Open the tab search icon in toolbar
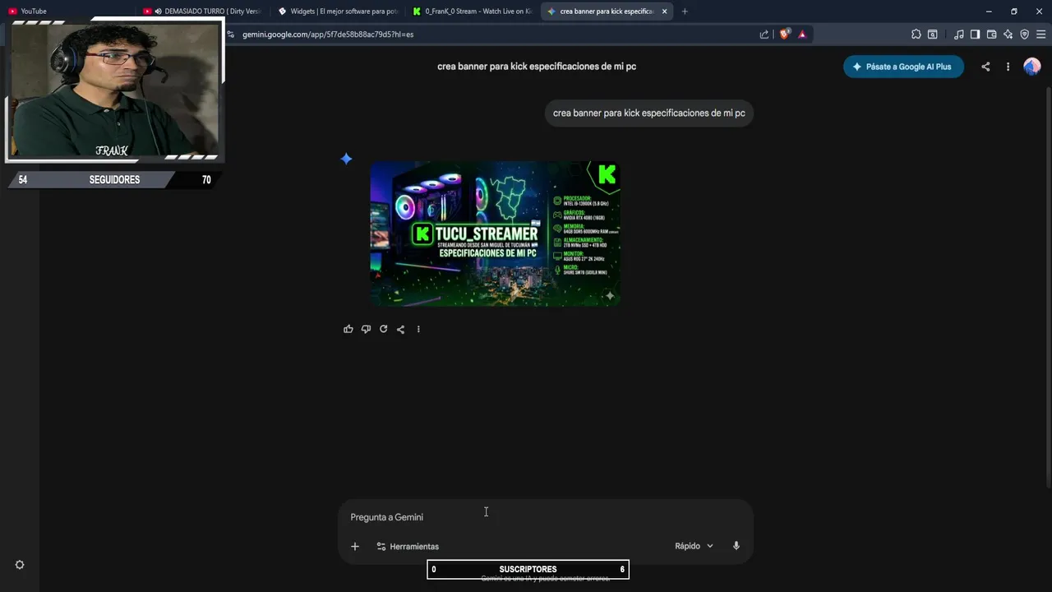The image size is (1052, 592). click(933, 35)
